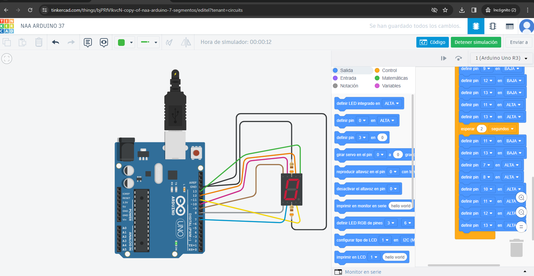
Task: Expand the wire type dropdown
Action: [x=149, y=42]
